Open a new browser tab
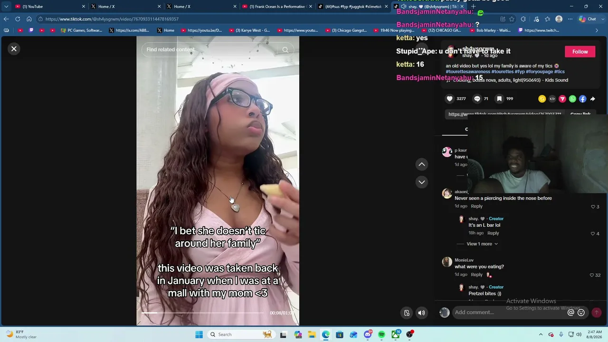Viewport: 608px width, 342px height. tap(473, 7)
